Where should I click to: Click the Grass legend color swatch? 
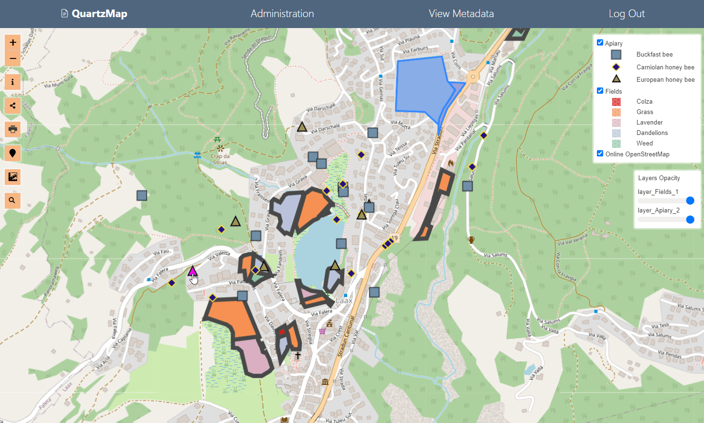coord(616,112)
